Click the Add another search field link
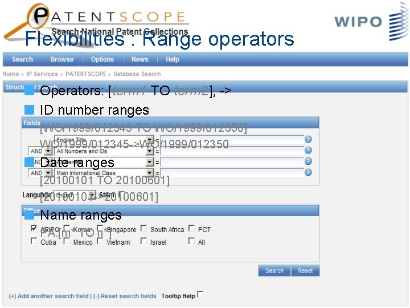 48,296
